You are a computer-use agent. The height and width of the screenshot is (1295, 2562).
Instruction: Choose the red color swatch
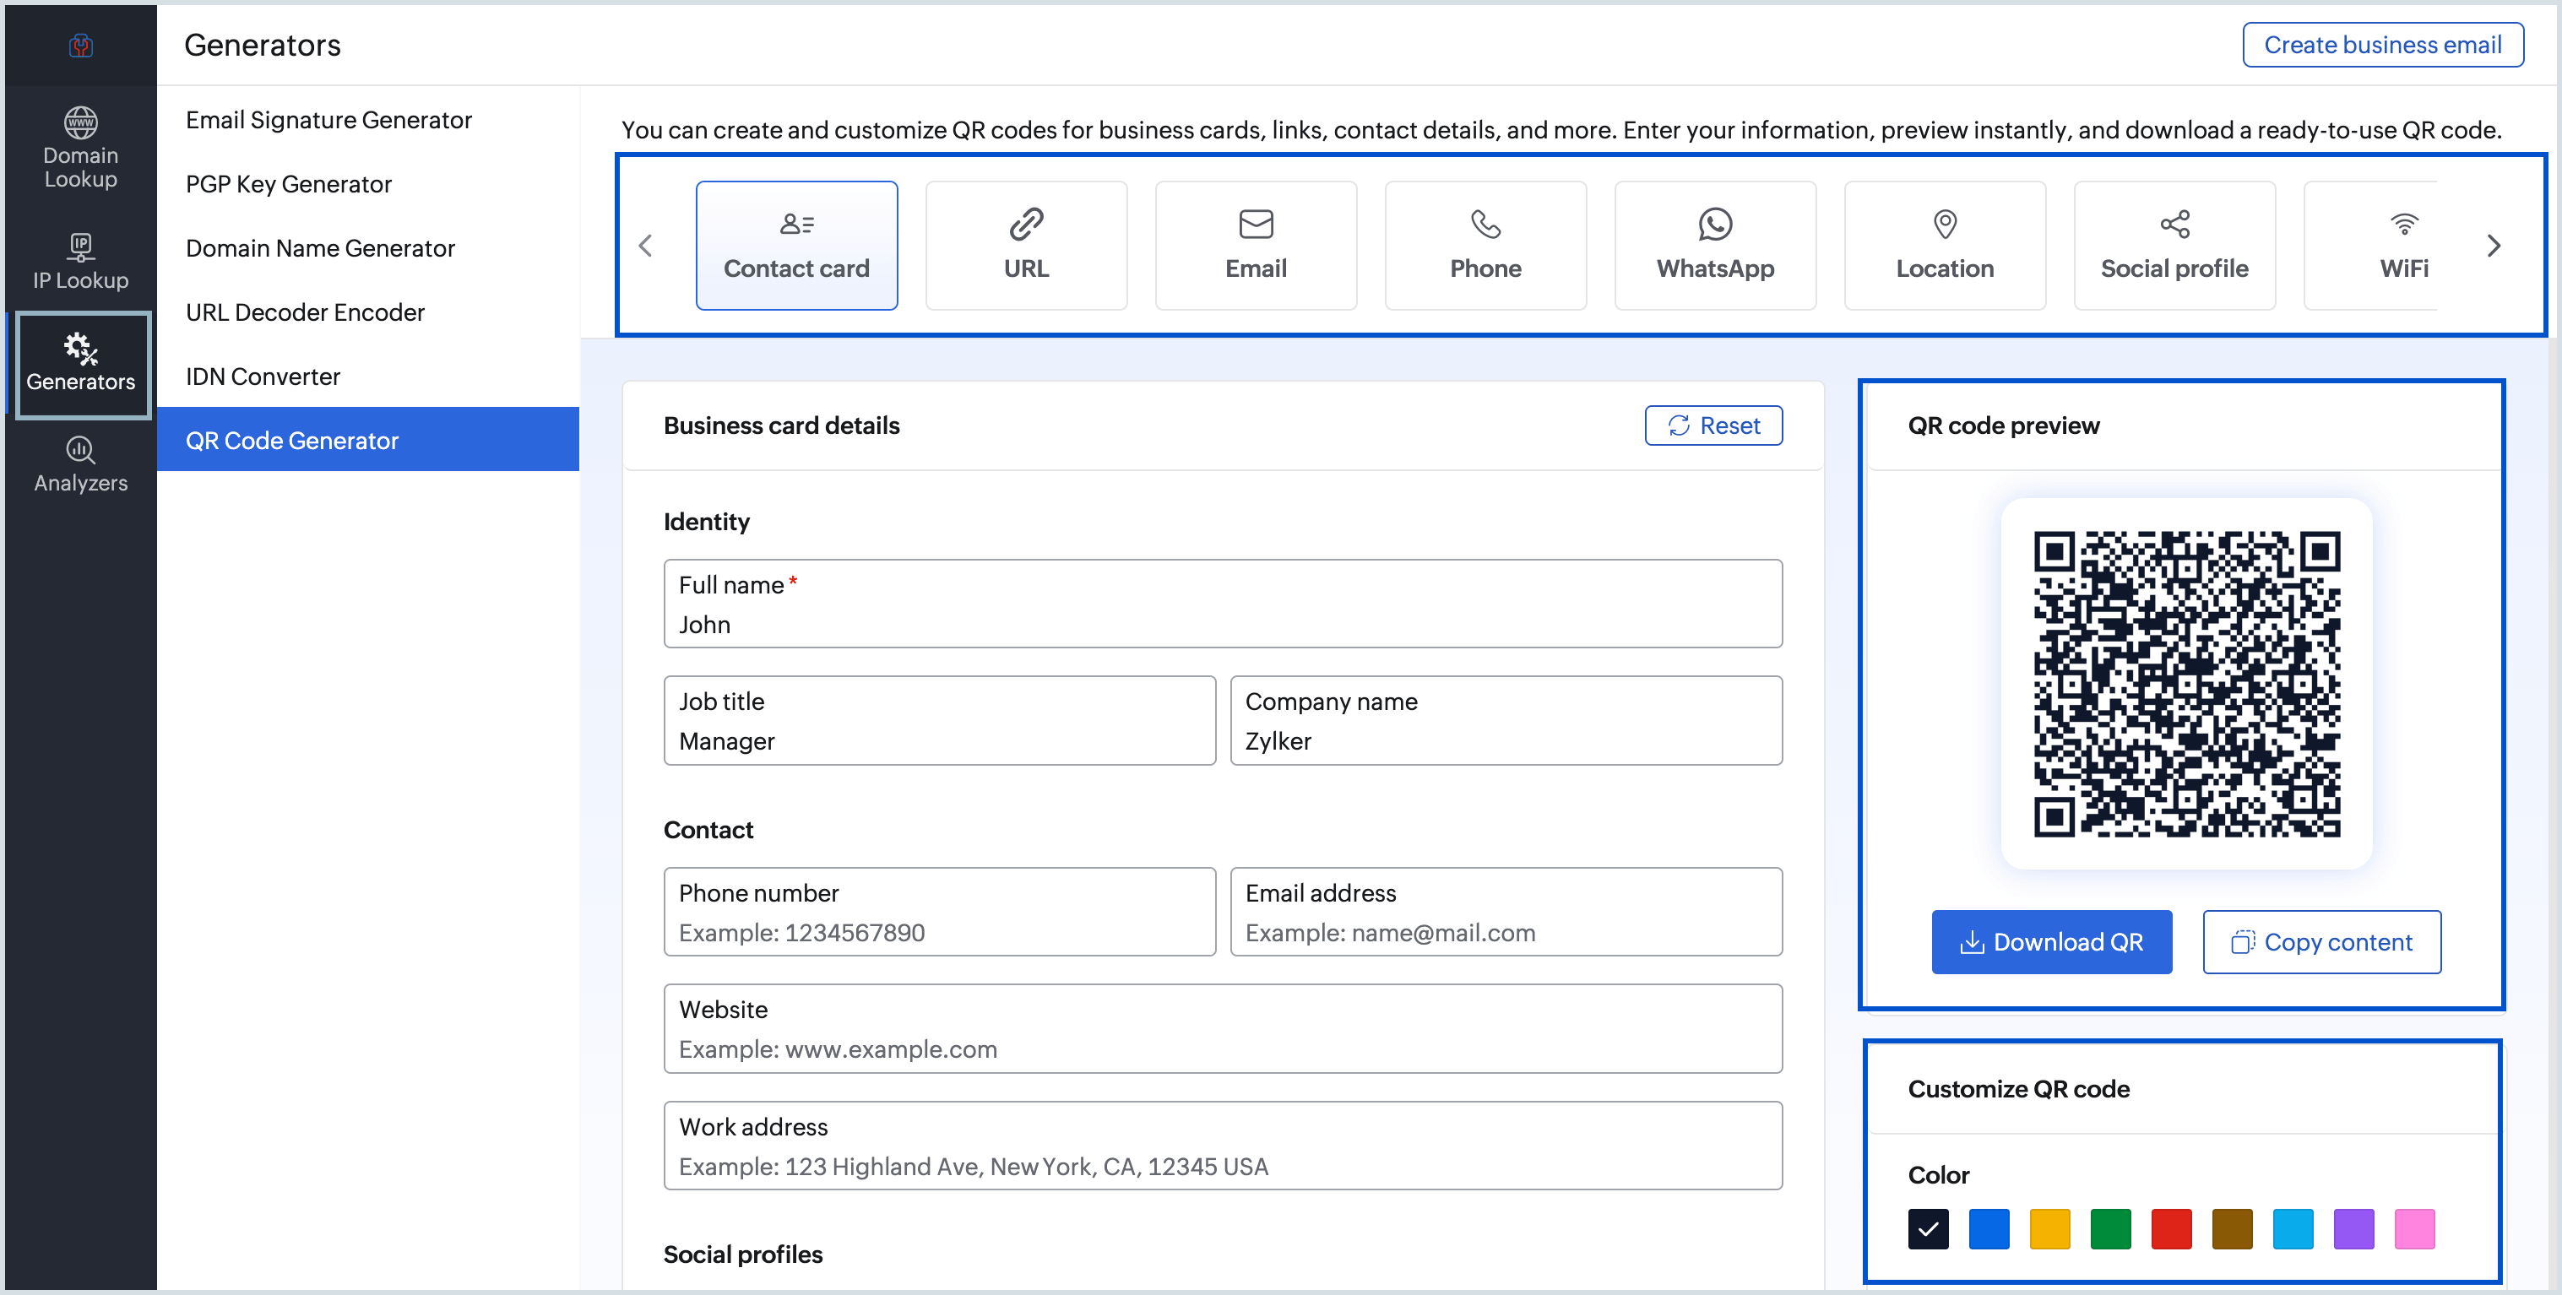coord(2171,1229)
